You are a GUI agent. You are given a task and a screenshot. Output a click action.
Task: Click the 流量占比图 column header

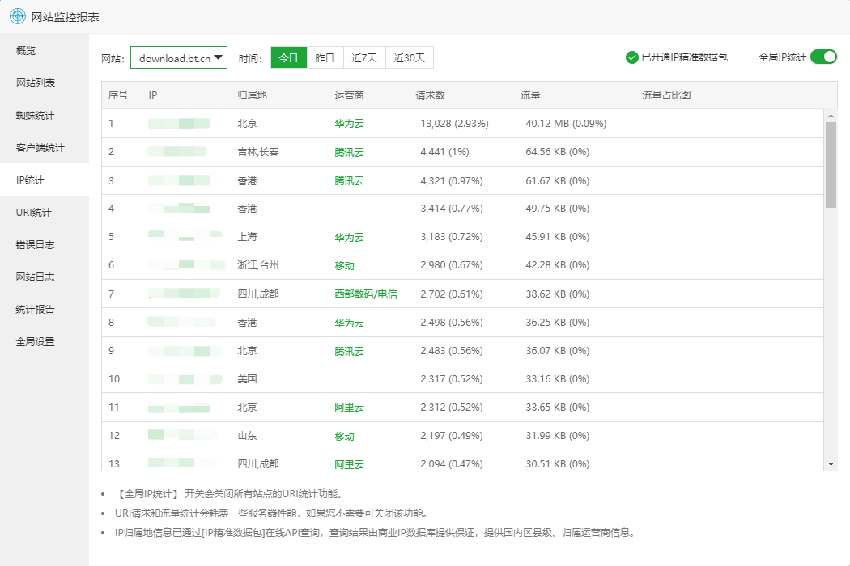tap(667, 95)
